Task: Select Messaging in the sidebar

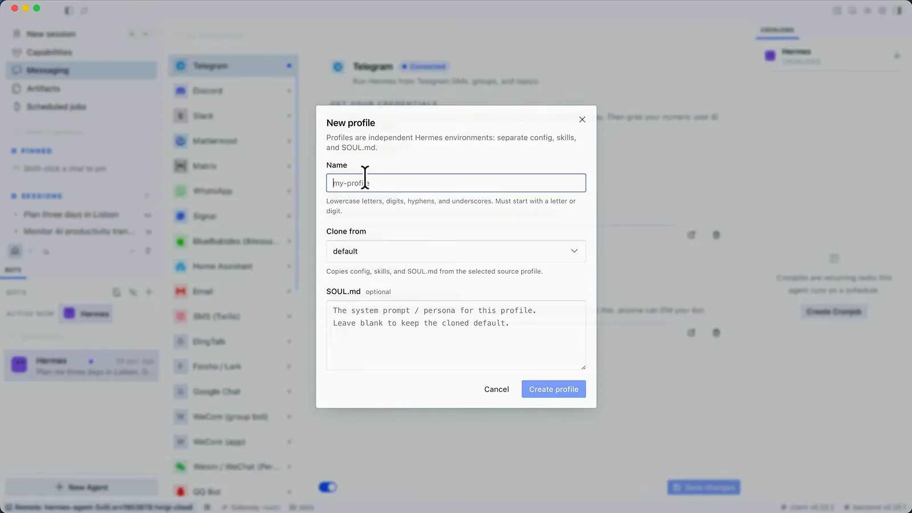Action: tap(82, 70)
